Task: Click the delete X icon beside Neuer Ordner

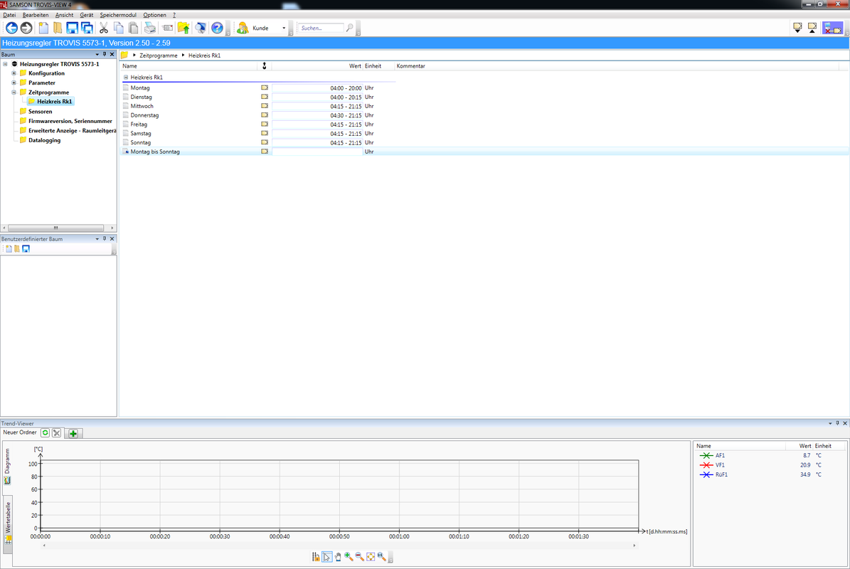Action: pyautogui.click(x=56, y=432)
